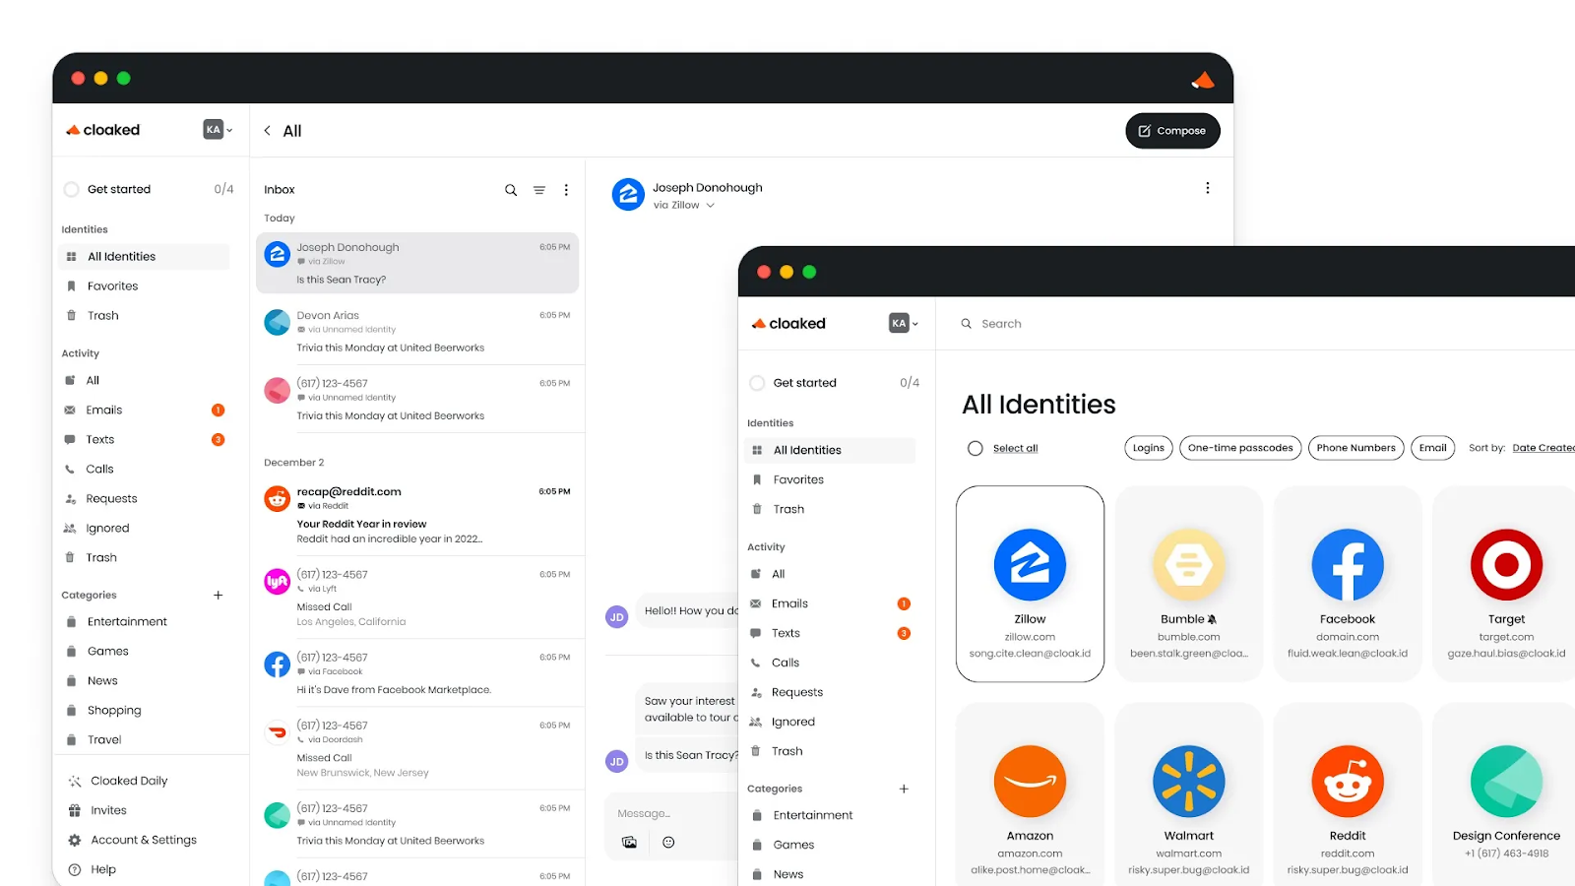
Task: Click the image attachment icon below Message
Action: [x=629, y=842]
